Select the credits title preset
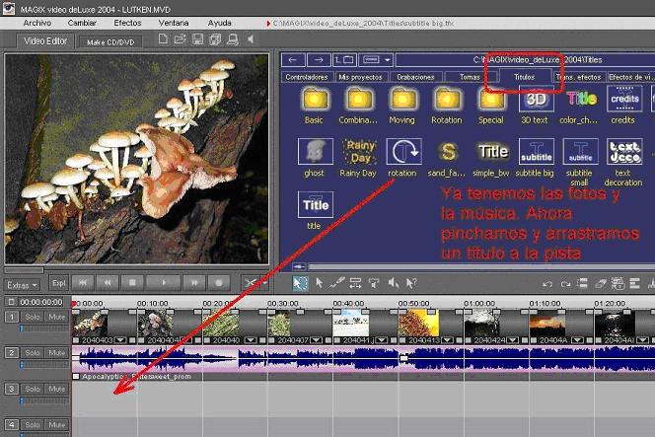655x437 pixels. (x=624, y=100)
